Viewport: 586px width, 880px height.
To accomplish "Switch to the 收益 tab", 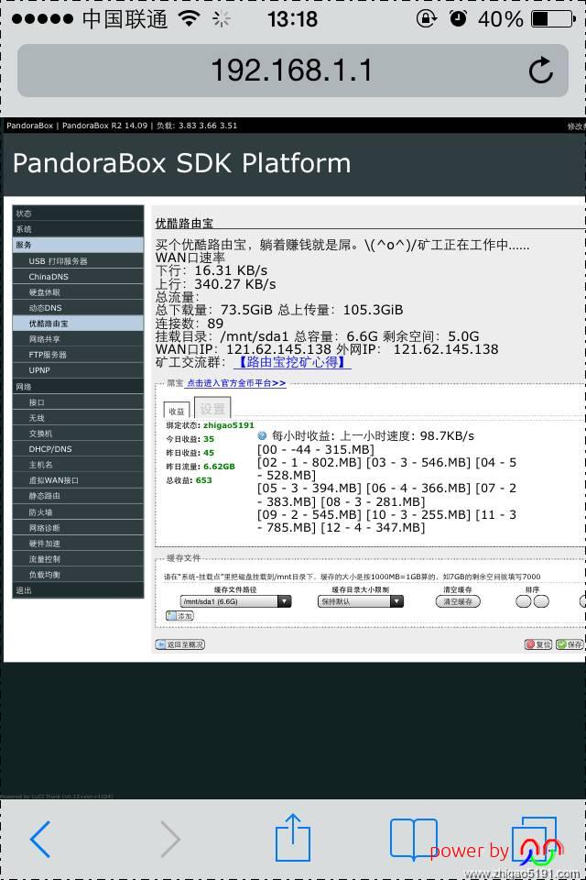I will [177, 411].
